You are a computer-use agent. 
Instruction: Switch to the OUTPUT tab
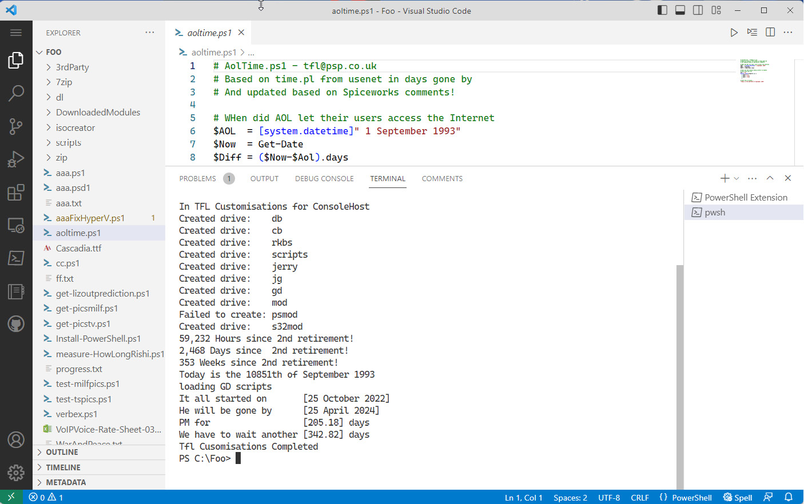tap(264, 178)
